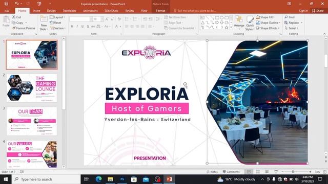Reset the slide layout
Image resolution: width=328 pixels, height=184 pixels.
[x=56, y=22]
